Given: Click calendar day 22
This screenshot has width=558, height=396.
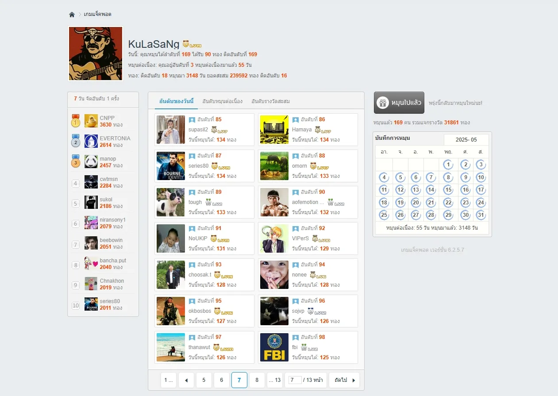Looking at the screenshot, I should [448, 203].
